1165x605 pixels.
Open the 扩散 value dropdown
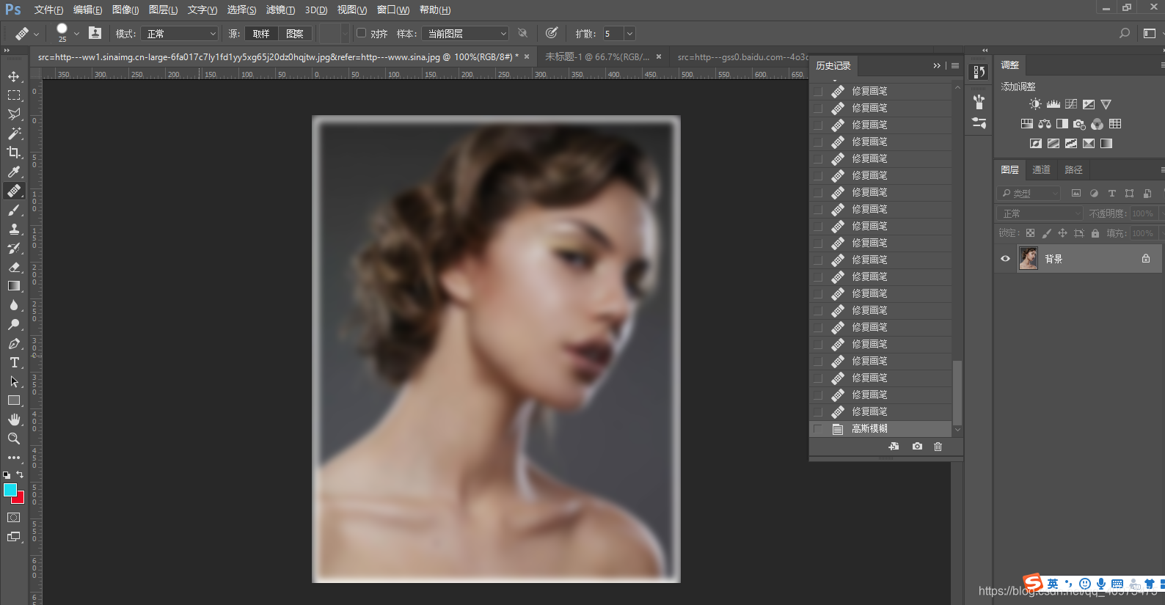pos(629,34)
